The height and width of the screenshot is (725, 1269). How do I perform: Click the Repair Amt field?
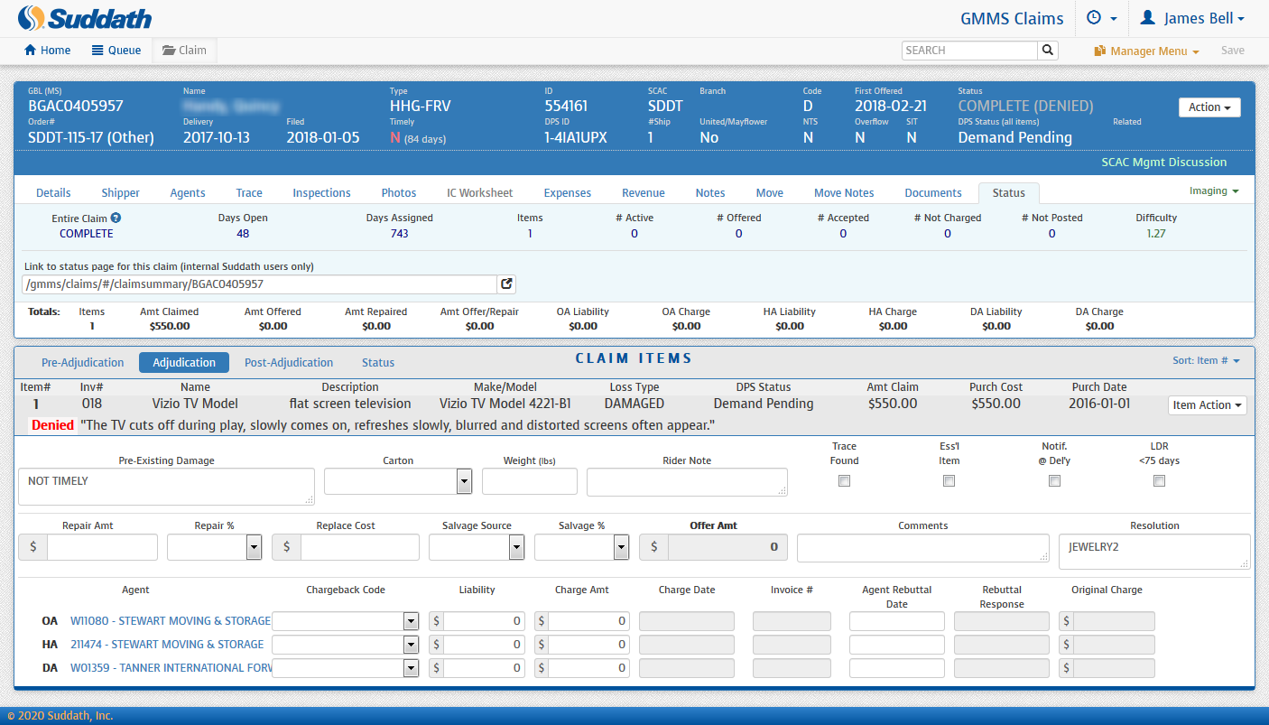coord(102,547)
